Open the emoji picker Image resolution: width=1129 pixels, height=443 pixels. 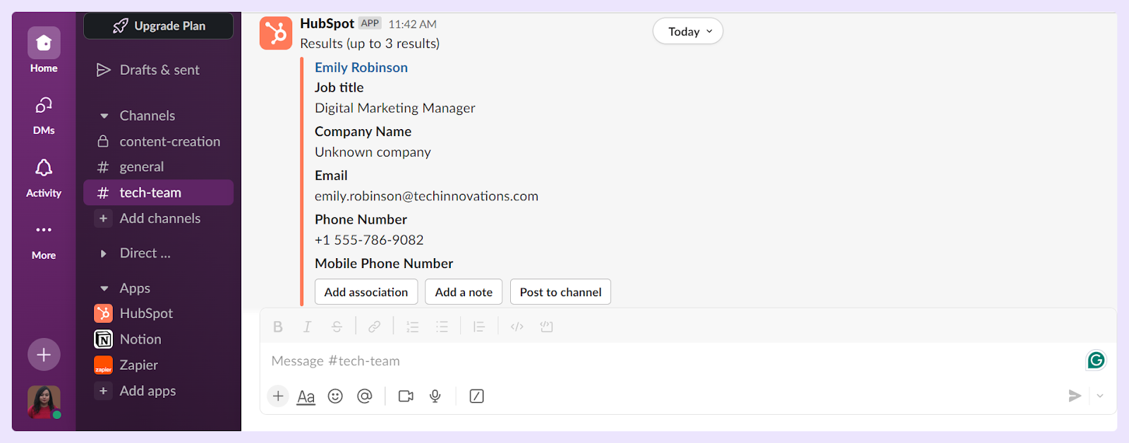[x=335, y=396]
